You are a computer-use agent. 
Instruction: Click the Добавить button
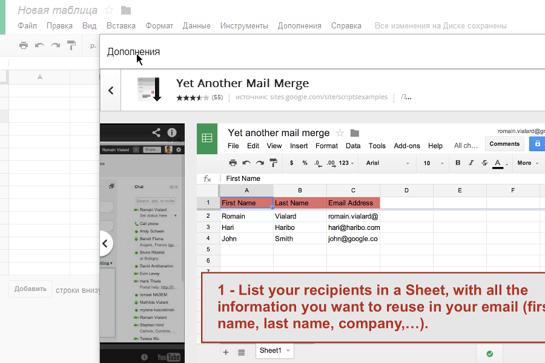[30, 289]
